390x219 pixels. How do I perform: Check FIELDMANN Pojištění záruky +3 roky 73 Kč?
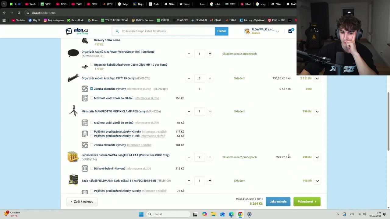(91, 191)
